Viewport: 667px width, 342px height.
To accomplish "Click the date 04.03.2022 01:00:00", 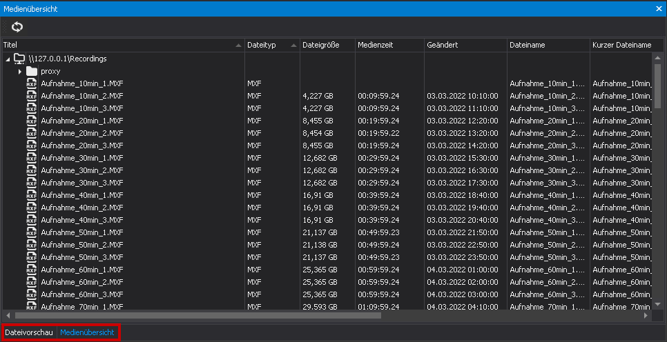I will pyautogui.click(x=463, y=270).
